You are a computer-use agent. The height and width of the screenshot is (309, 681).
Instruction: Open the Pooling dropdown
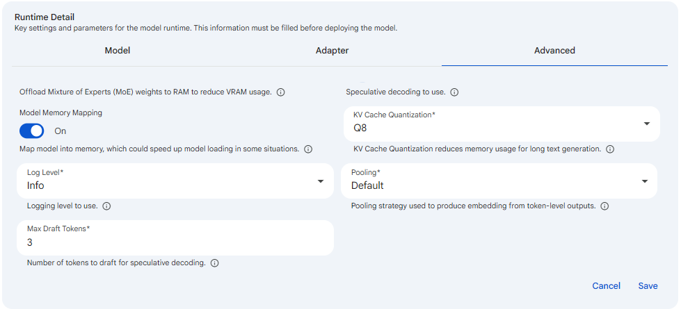pos(499,181)
